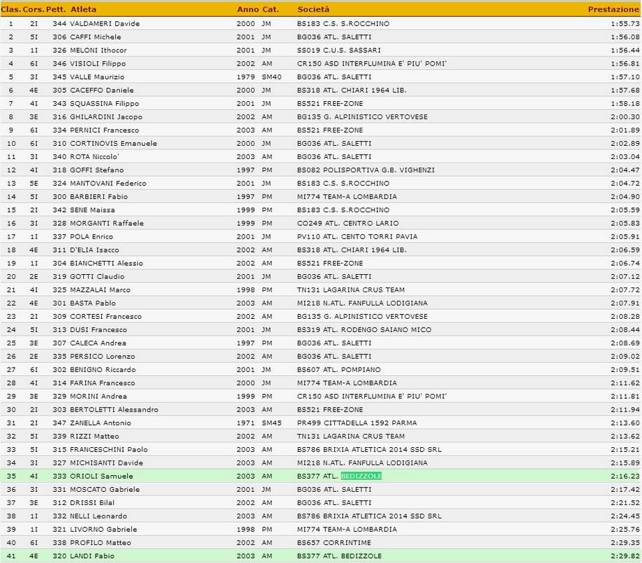The height and width of the screenshot is (563, 642).
Task: Select athlete name PERSICO Lorenzo
Action: click(103, 356)
